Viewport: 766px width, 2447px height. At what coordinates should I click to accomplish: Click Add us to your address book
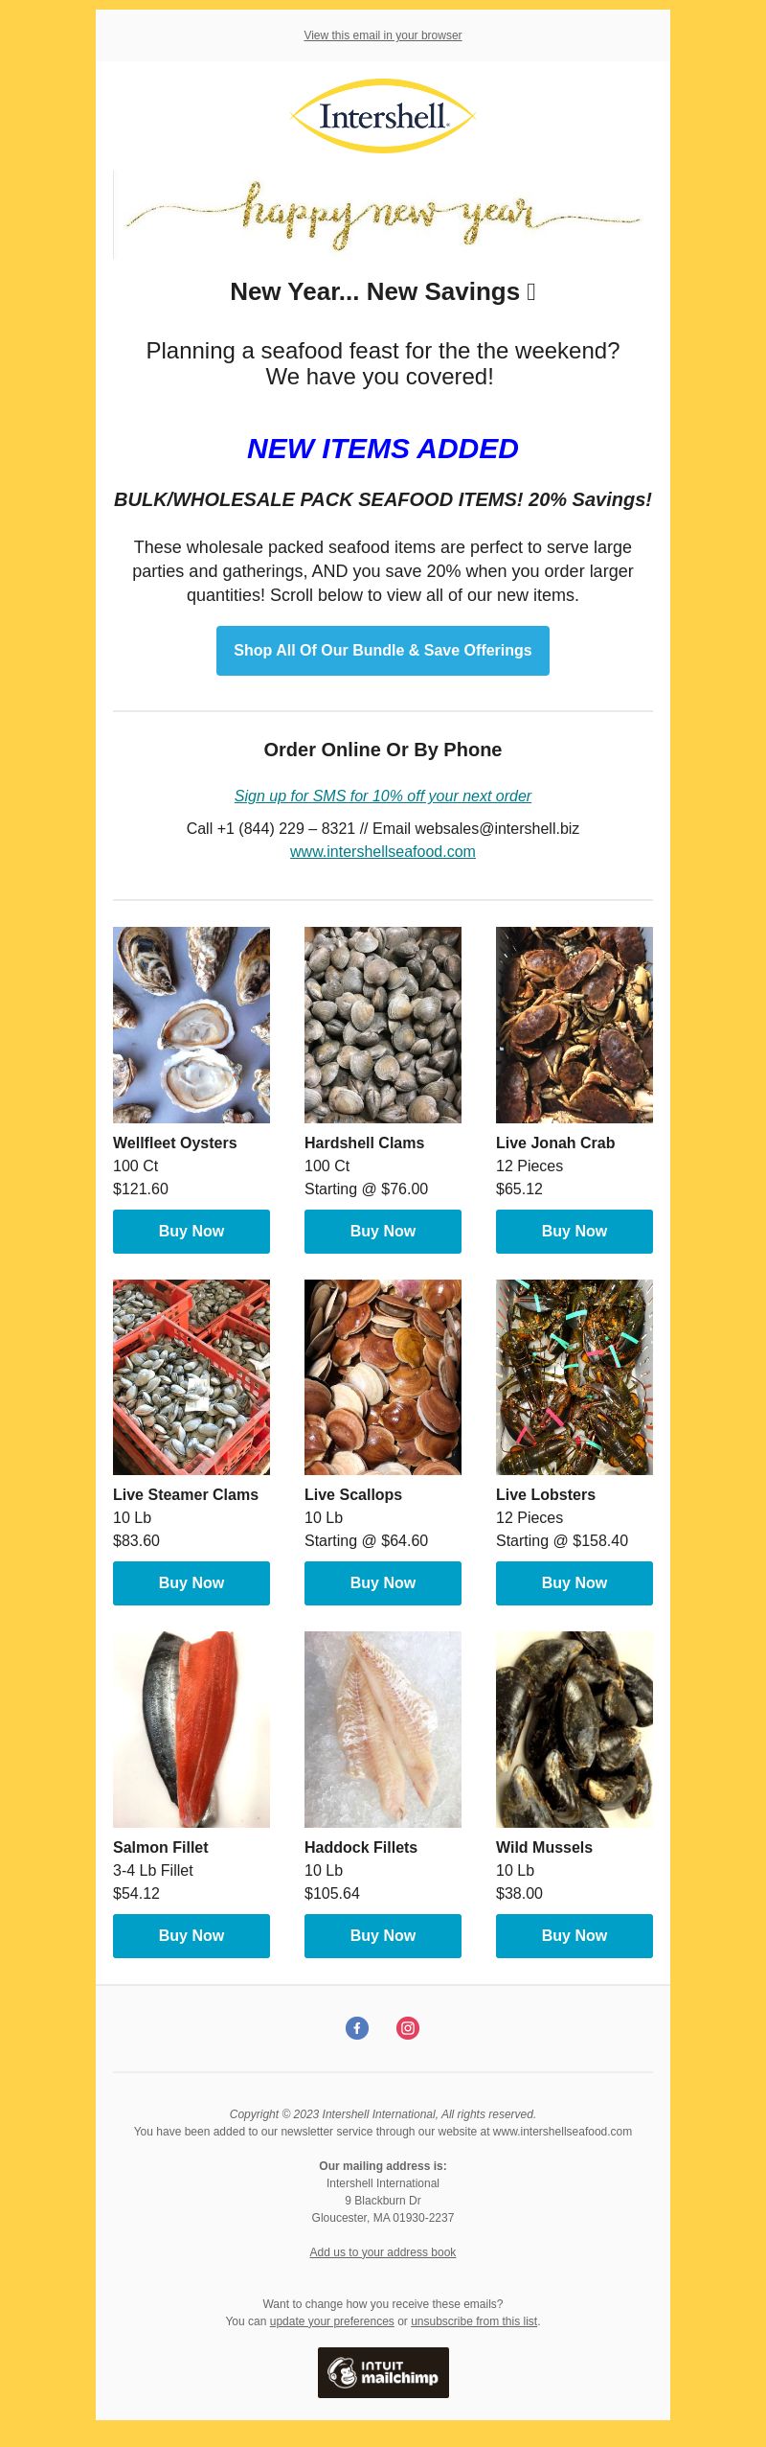383,2252
